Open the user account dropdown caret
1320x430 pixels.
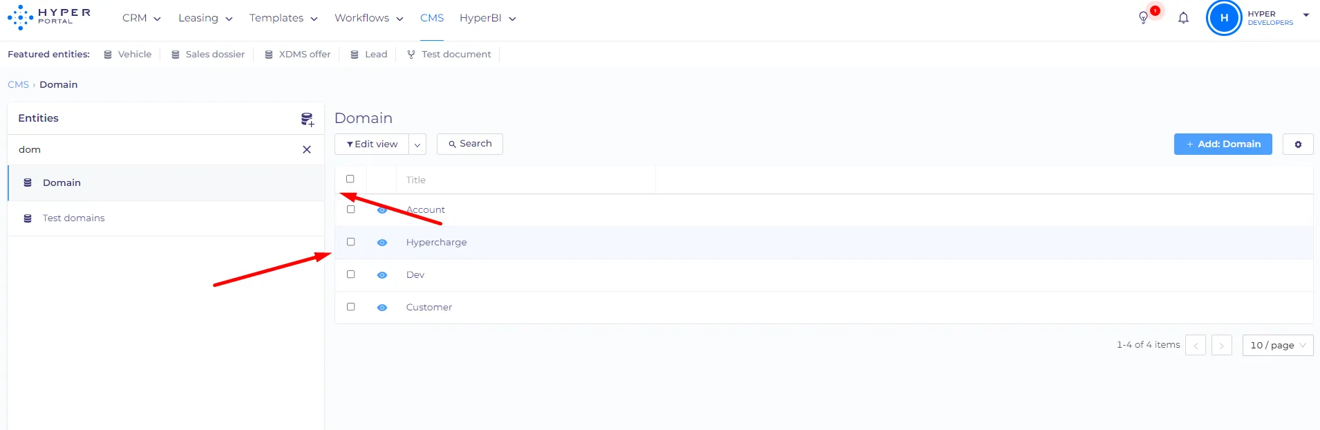click(1306, 15)
